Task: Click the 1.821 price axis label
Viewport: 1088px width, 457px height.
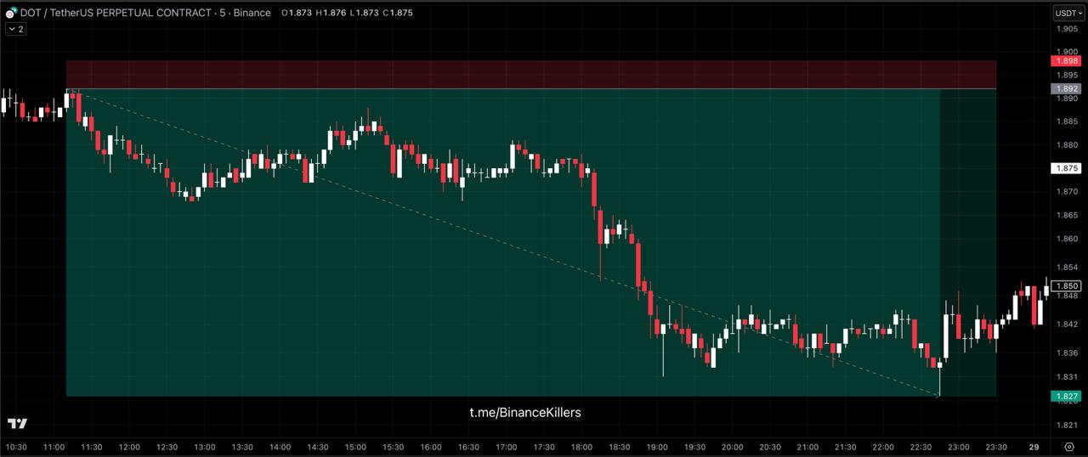Action: click(x=1066, y=425)
